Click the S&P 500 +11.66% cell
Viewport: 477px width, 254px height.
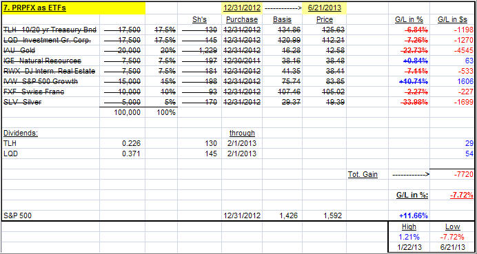pos(409,215)
